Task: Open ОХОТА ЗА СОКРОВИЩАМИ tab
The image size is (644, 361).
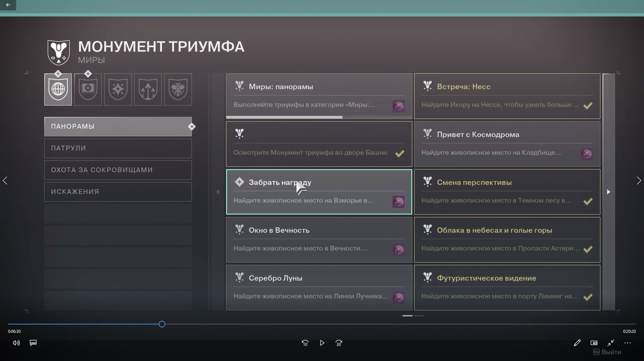Action: 118,170
